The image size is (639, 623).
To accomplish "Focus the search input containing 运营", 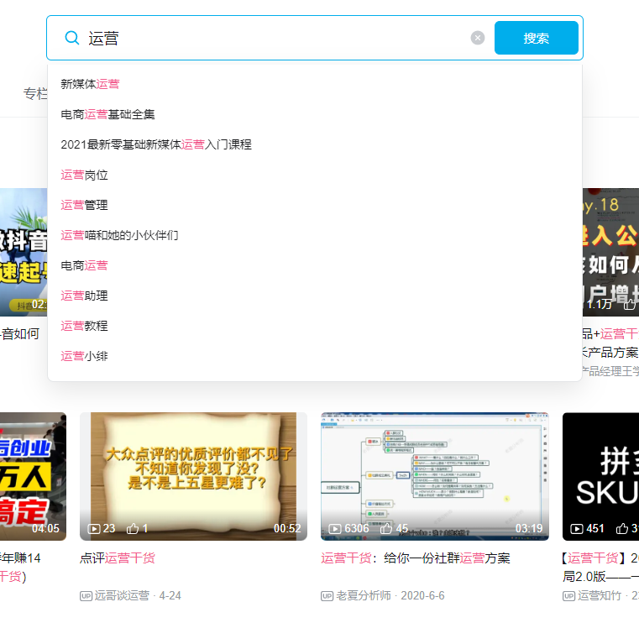I will 277,39.
